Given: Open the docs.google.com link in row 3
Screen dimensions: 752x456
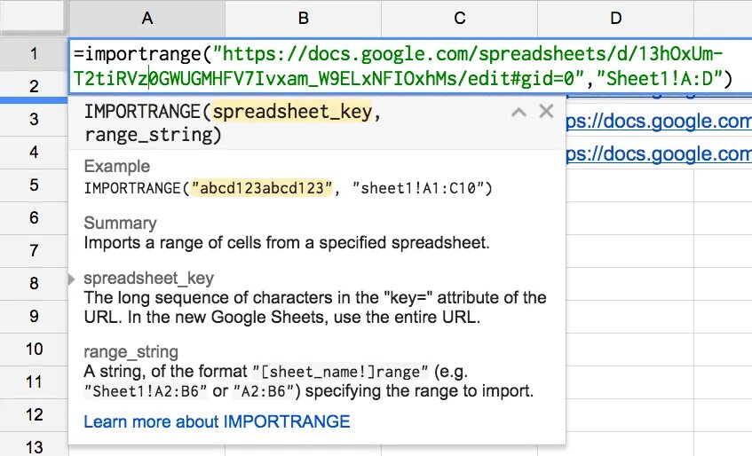Looking at the screenshot, I should (659, 121).
